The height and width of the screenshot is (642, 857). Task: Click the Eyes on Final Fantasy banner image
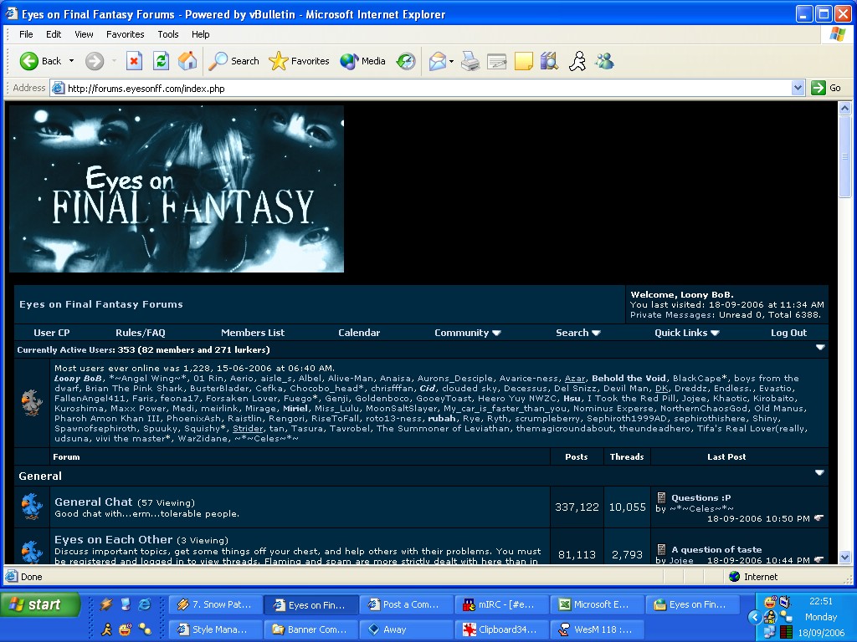coord(177,189)
